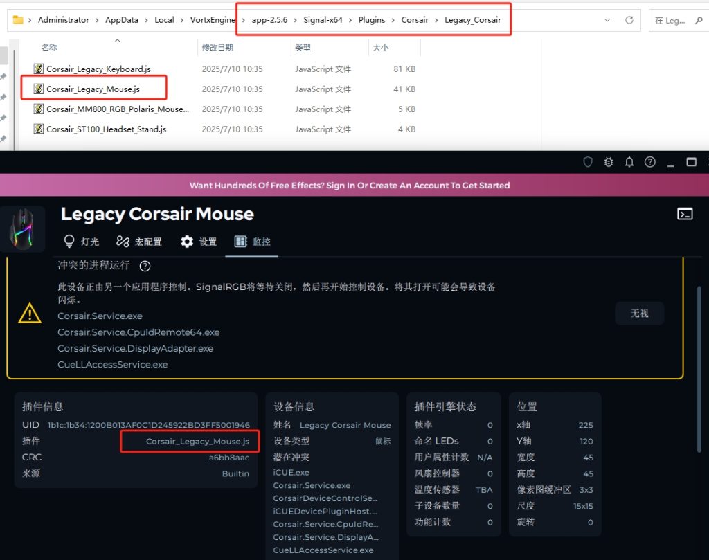The width and height of the screenshot is (709, 560).
Task: Click CueLLAccessService.exe in the warning list
Action: point(113,364)
